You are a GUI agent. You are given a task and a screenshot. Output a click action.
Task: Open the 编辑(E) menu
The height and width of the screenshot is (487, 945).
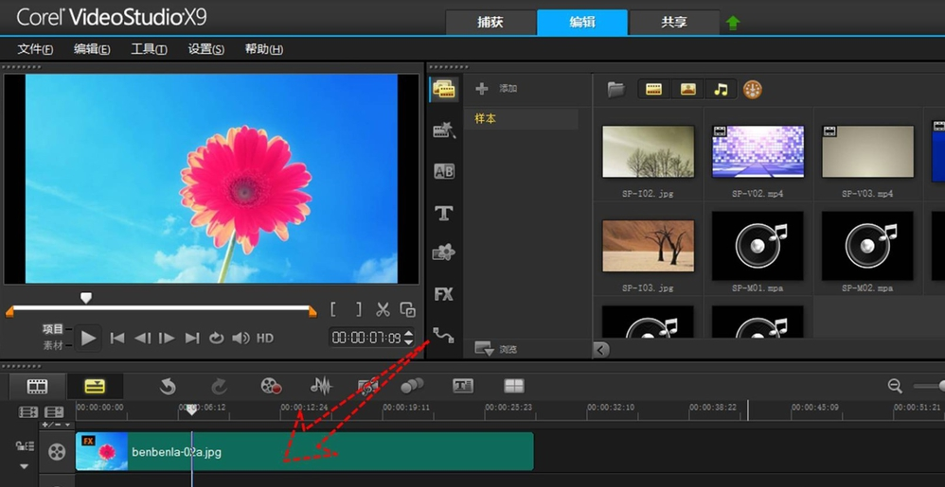[x=92, y=49]
